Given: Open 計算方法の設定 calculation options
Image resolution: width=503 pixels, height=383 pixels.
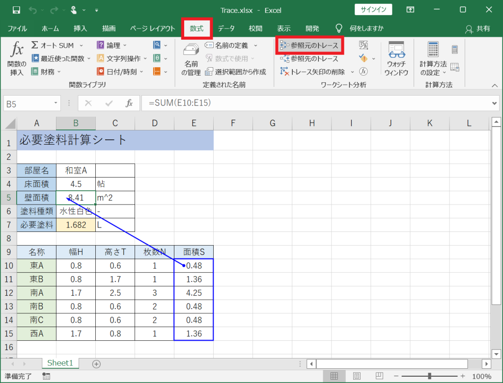Looking at the screenshot, I should [433, 59].
